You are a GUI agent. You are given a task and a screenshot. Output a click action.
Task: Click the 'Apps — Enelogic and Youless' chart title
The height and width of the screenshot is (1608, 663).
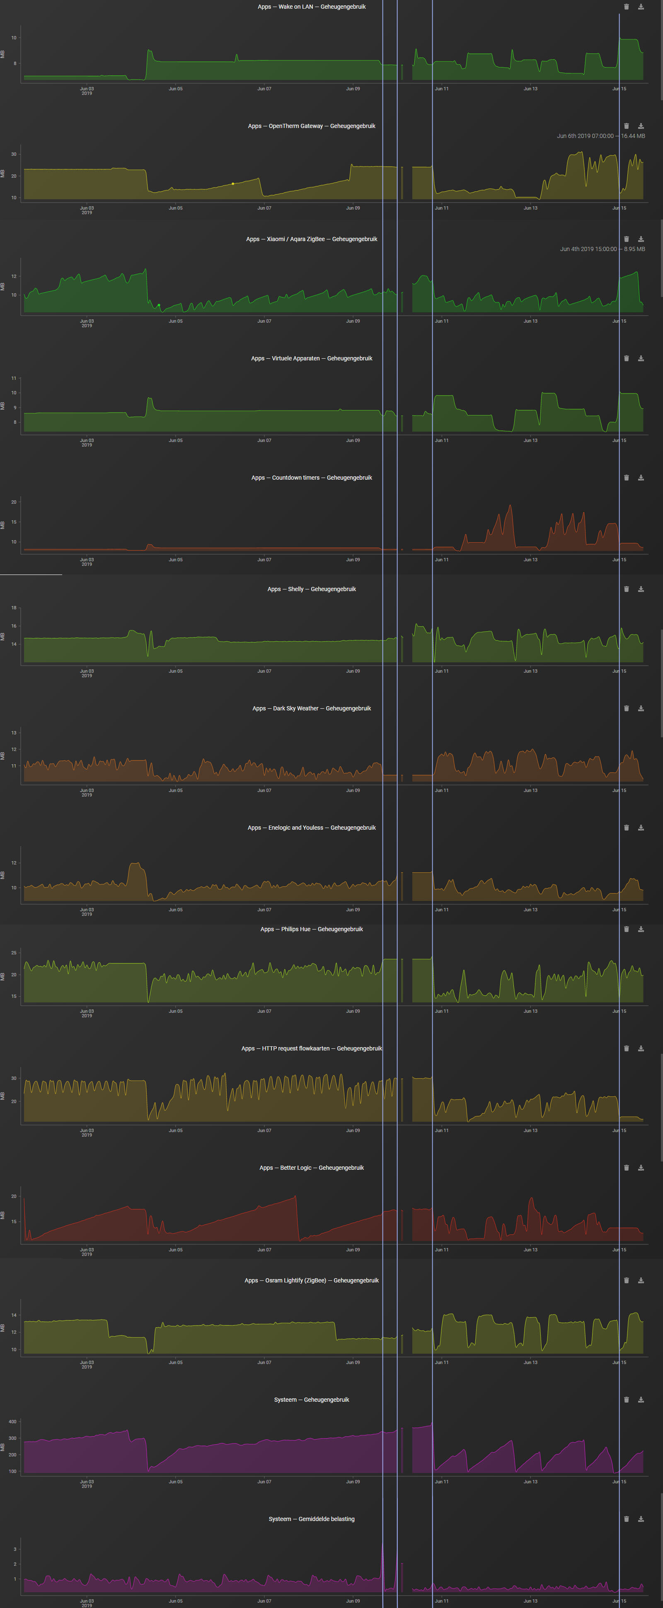(x=312, y=828)
